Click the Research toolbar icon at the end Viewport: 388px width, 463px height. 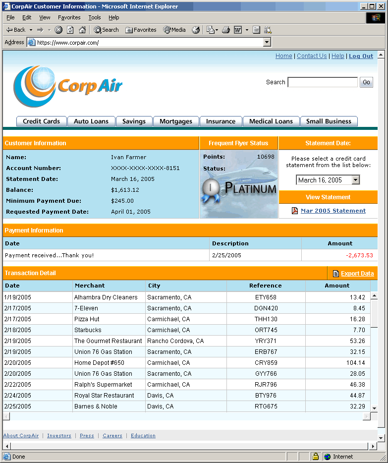[268, 30]
